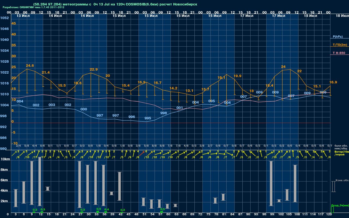Screen dimensions: 349x218
Task: Click the 1034 pressure axis value
Action: tap(4, 51)
